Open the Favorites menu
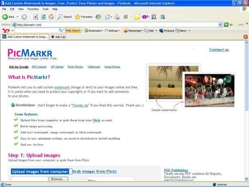249x187 pixels. (x=33, y=9)
